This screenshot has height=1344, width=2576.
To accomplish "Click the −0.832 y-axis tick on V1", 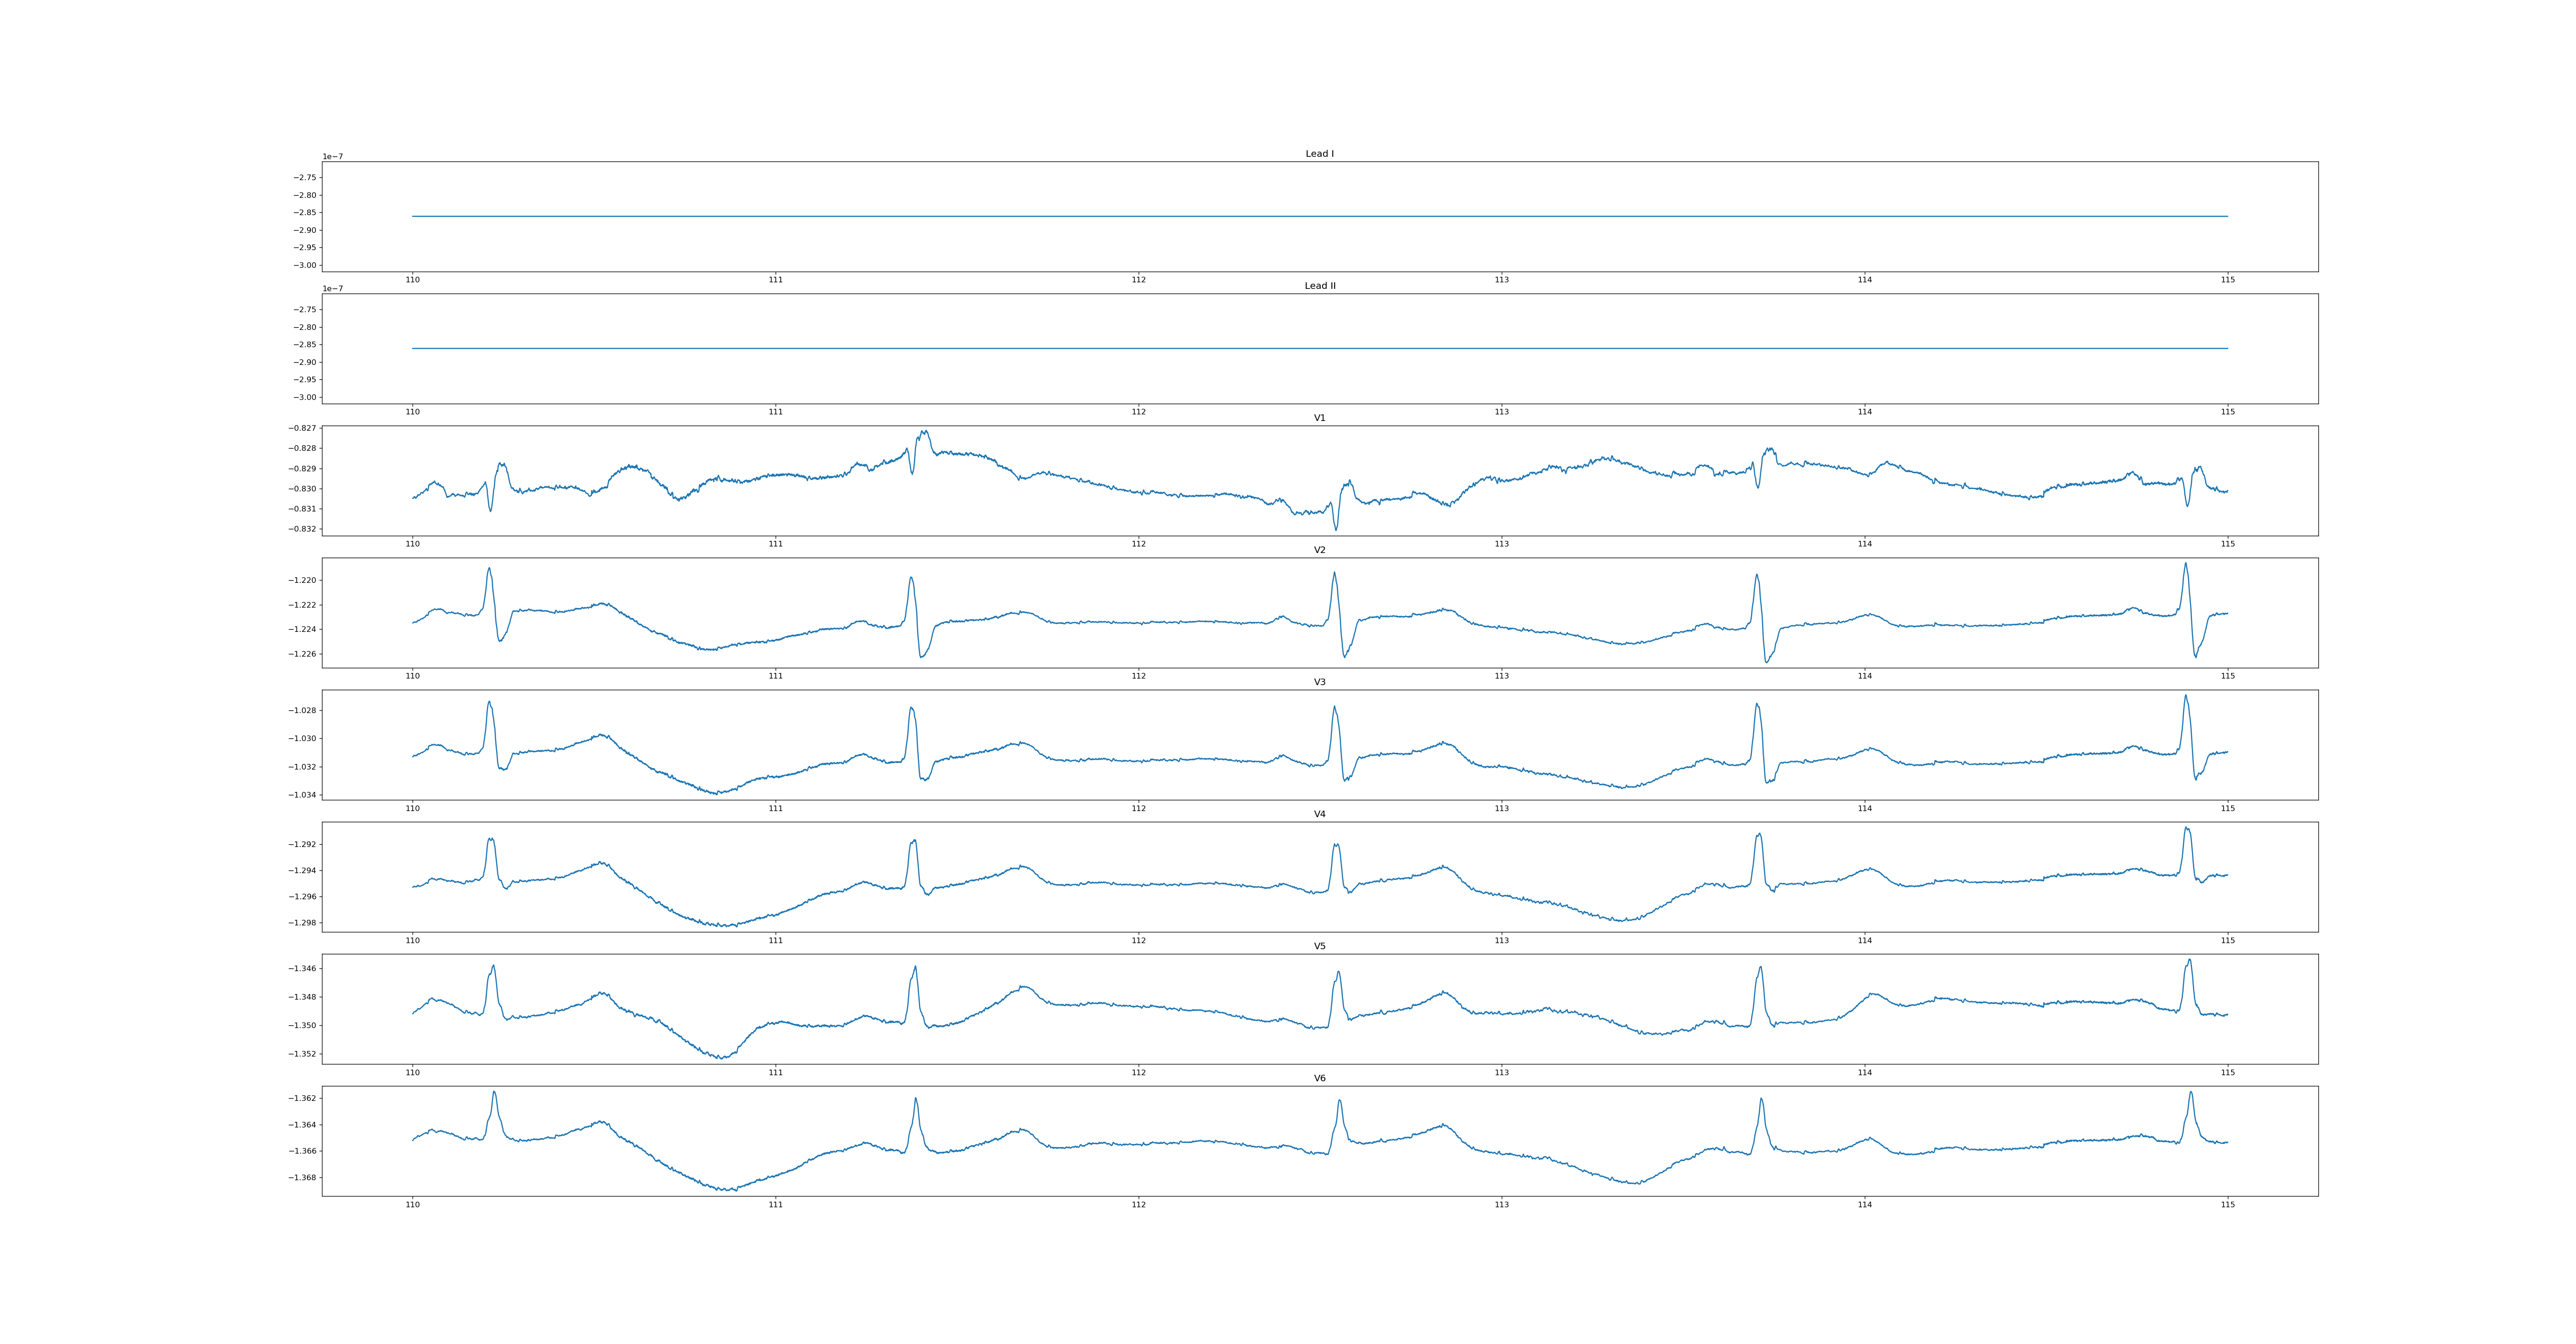I will click(302, 529).
